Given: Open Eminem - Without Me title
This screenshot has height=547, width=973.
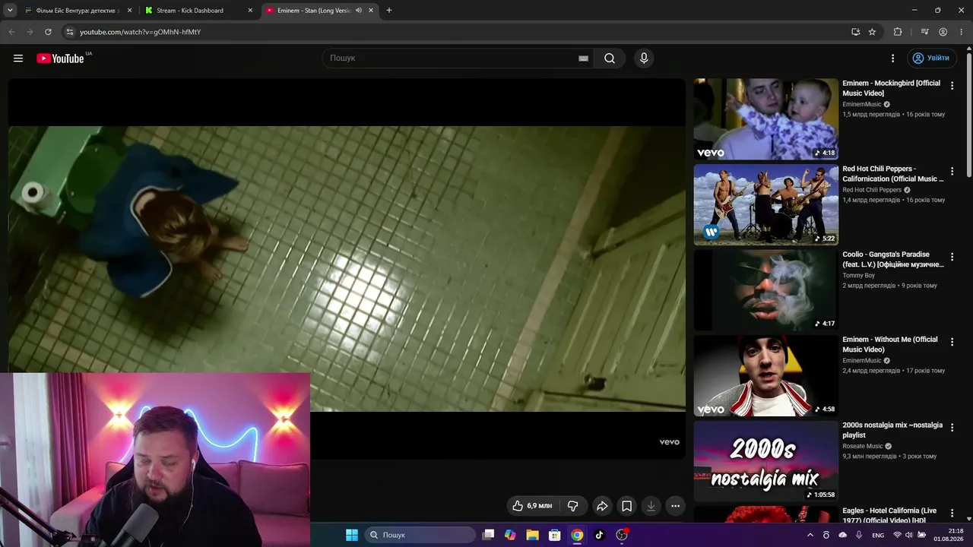Looking at the screenshot, I should [890, 345].
